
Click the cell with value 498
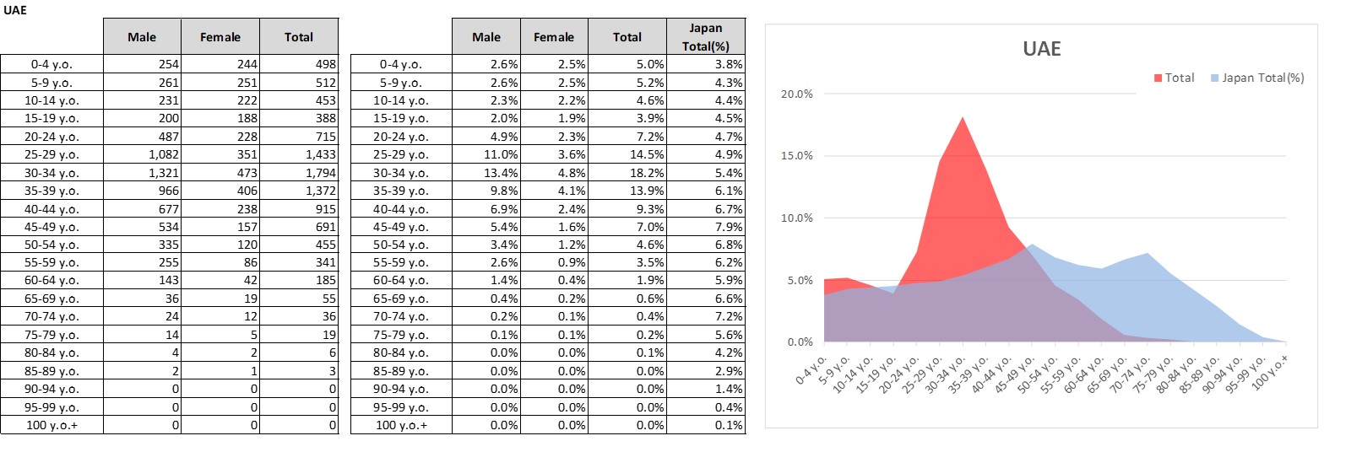coord(299,64)
